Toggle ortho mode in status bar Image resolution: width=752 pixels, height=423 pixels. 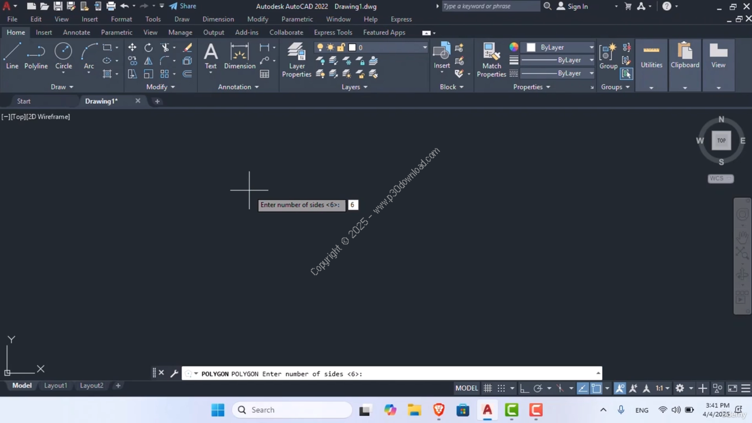524,388
